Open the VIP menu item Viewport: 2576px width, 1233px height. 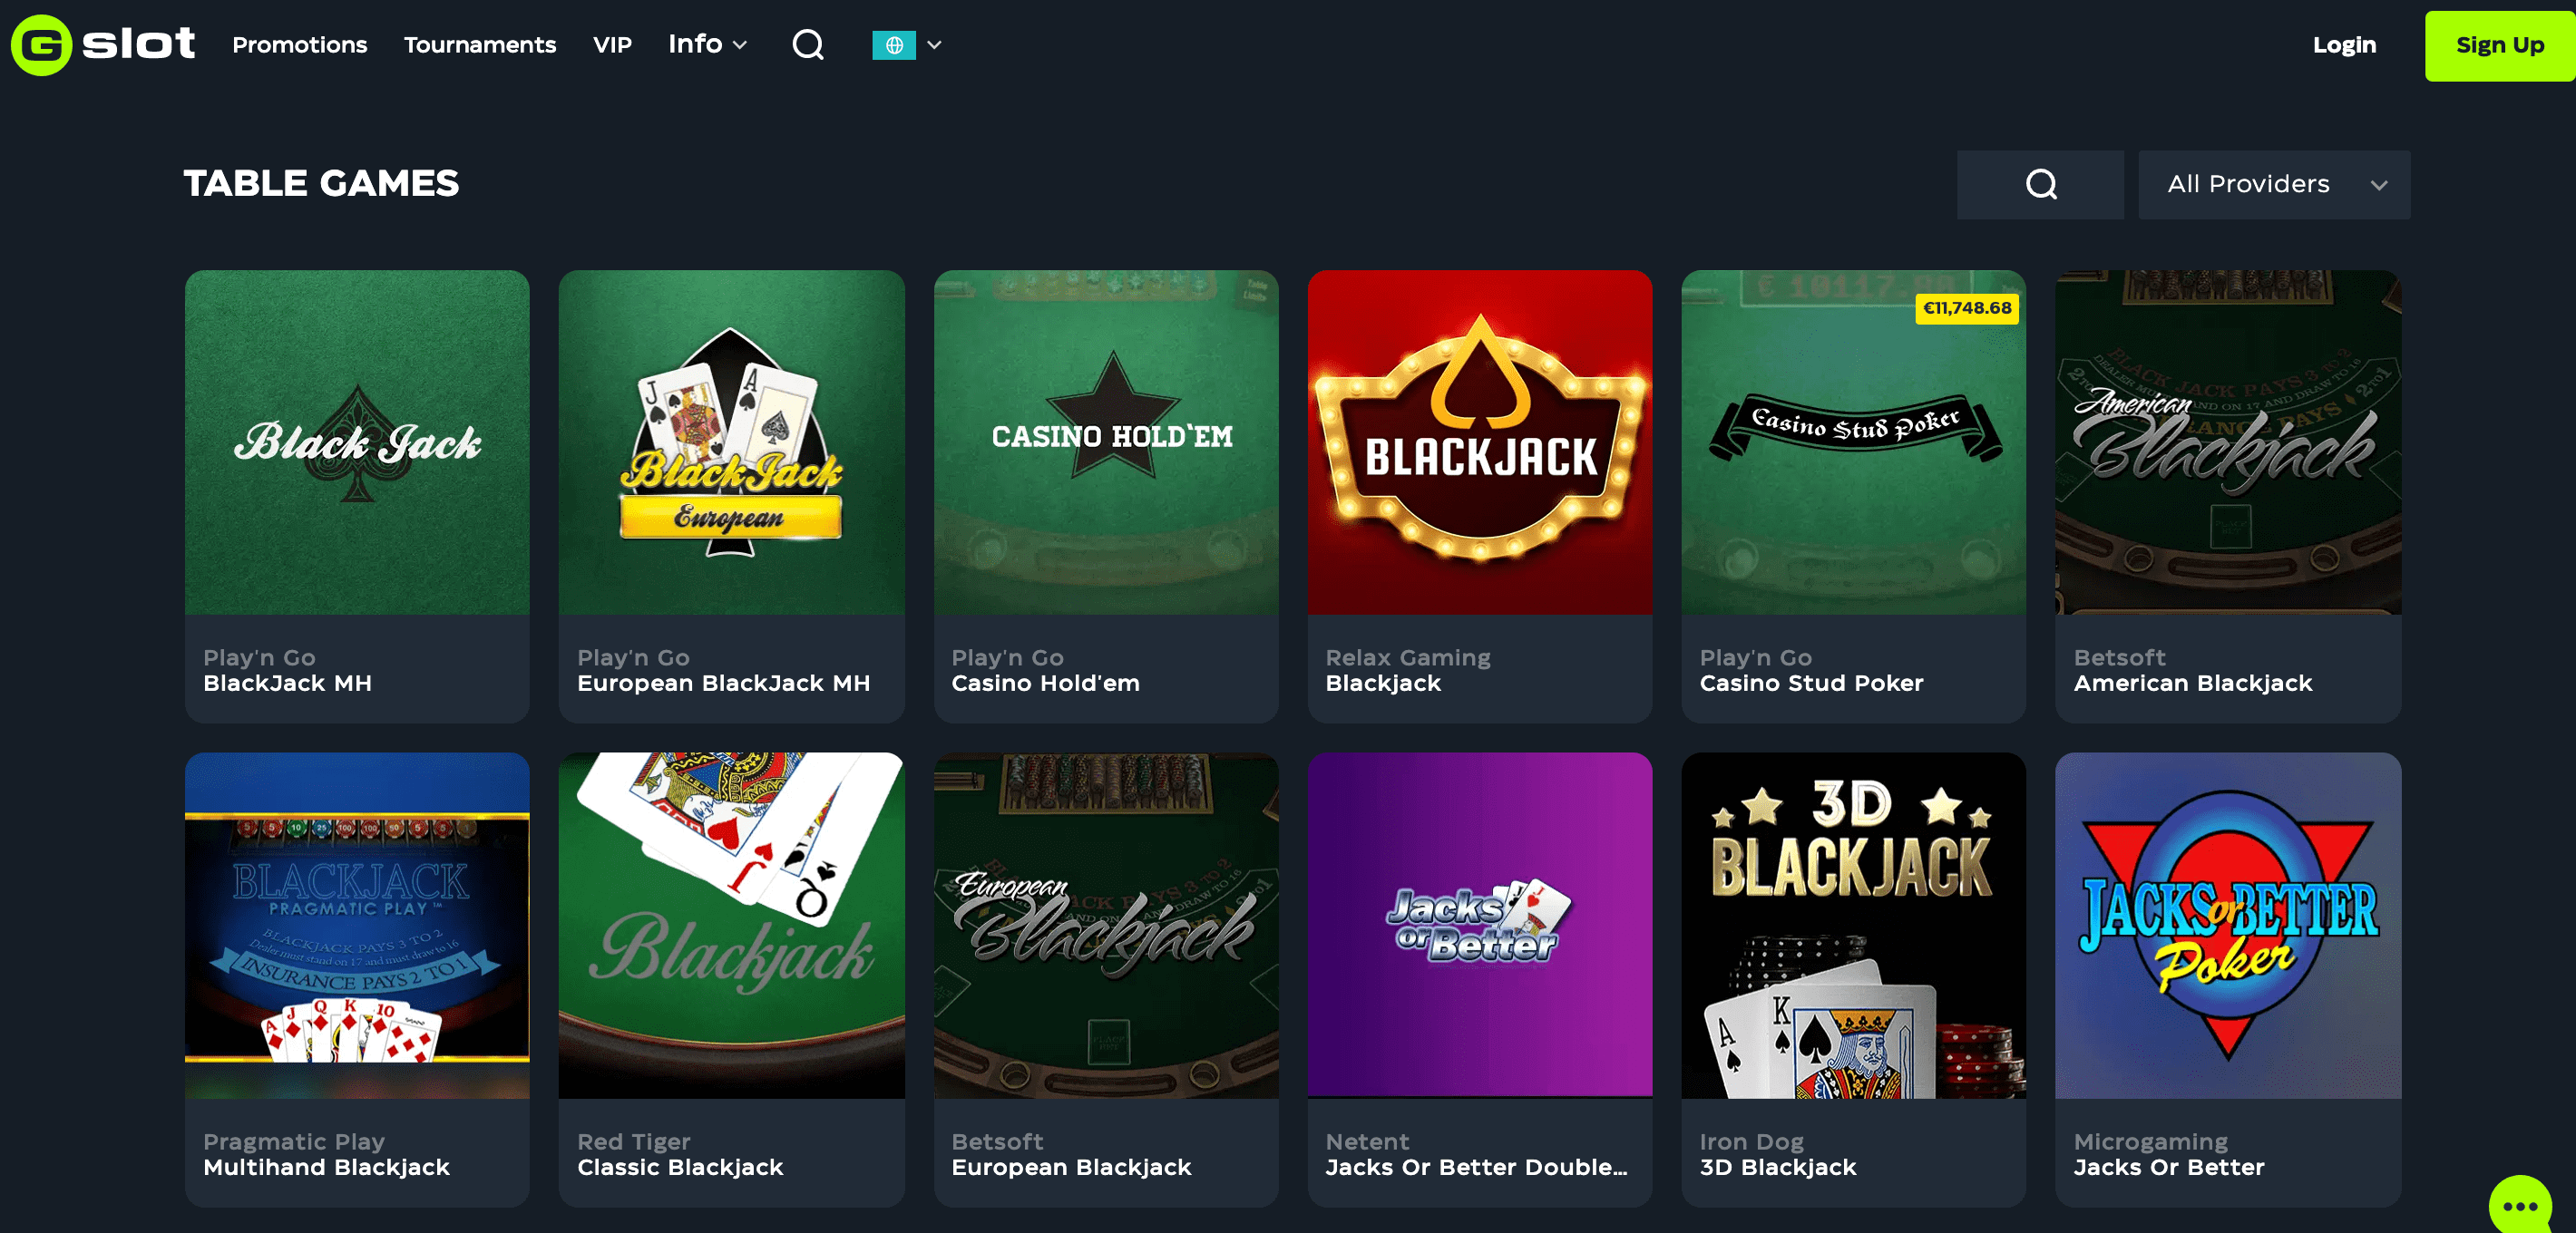(612, 45)
